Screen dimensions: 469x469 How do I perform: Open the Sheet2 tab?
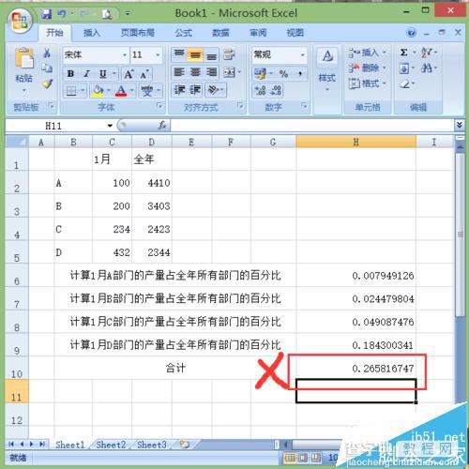(x=111, y=445)
